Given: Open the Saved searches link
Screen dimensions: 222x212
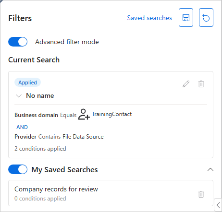Looking at the screenshot, I should [x=149, y=18].
